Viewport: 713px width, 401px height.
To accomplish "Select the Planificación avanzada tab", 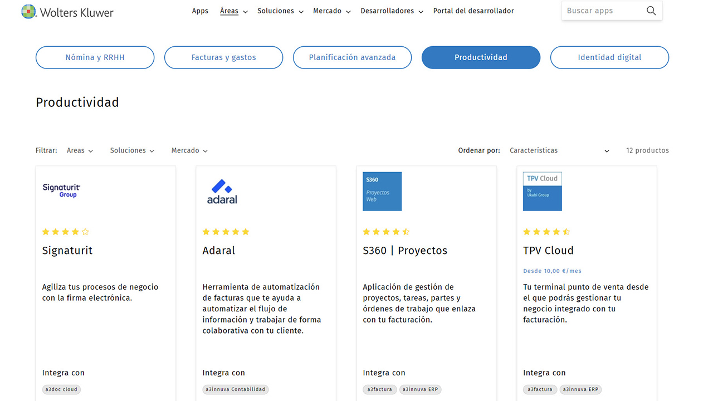I will click(352, 57).
